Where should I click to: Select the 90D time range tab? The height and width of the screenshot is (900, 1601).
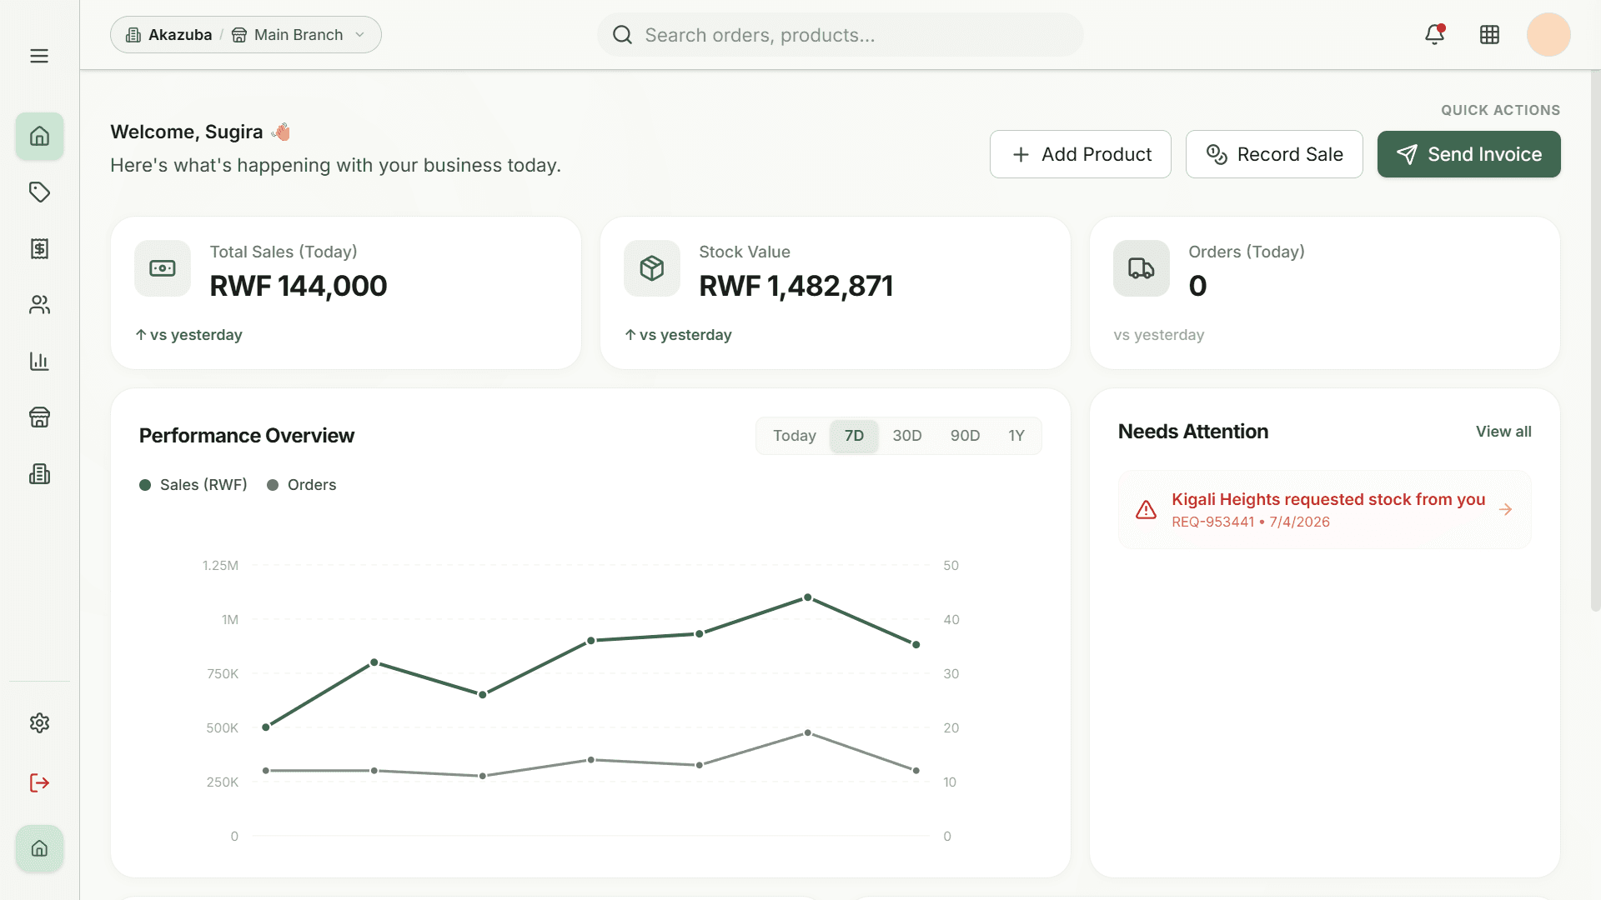[x=965, y=436]
